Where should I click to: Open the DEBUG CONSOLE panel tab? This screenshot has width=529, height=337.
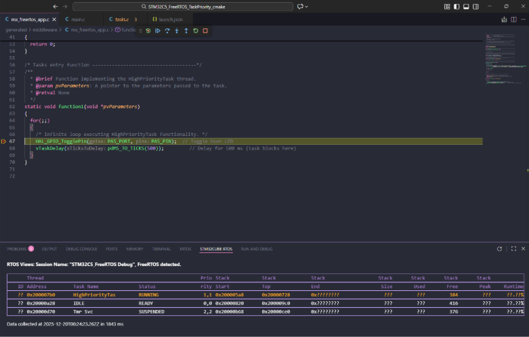coord(80,249)
